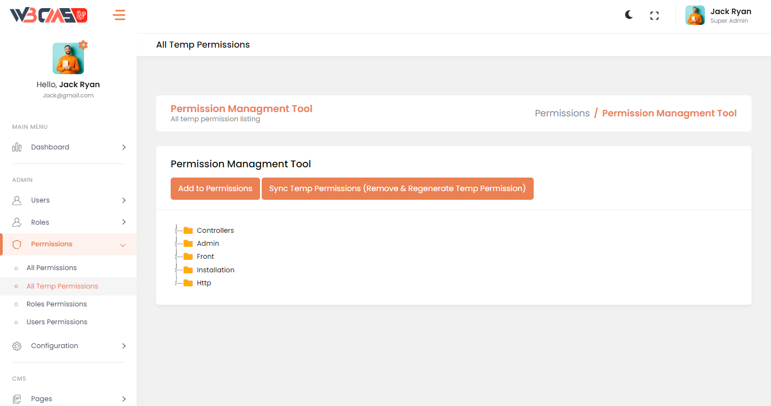Click the Dashboard chart icon
The height and width of the screenshot is (406, 771).
click(x=17, y=147)
